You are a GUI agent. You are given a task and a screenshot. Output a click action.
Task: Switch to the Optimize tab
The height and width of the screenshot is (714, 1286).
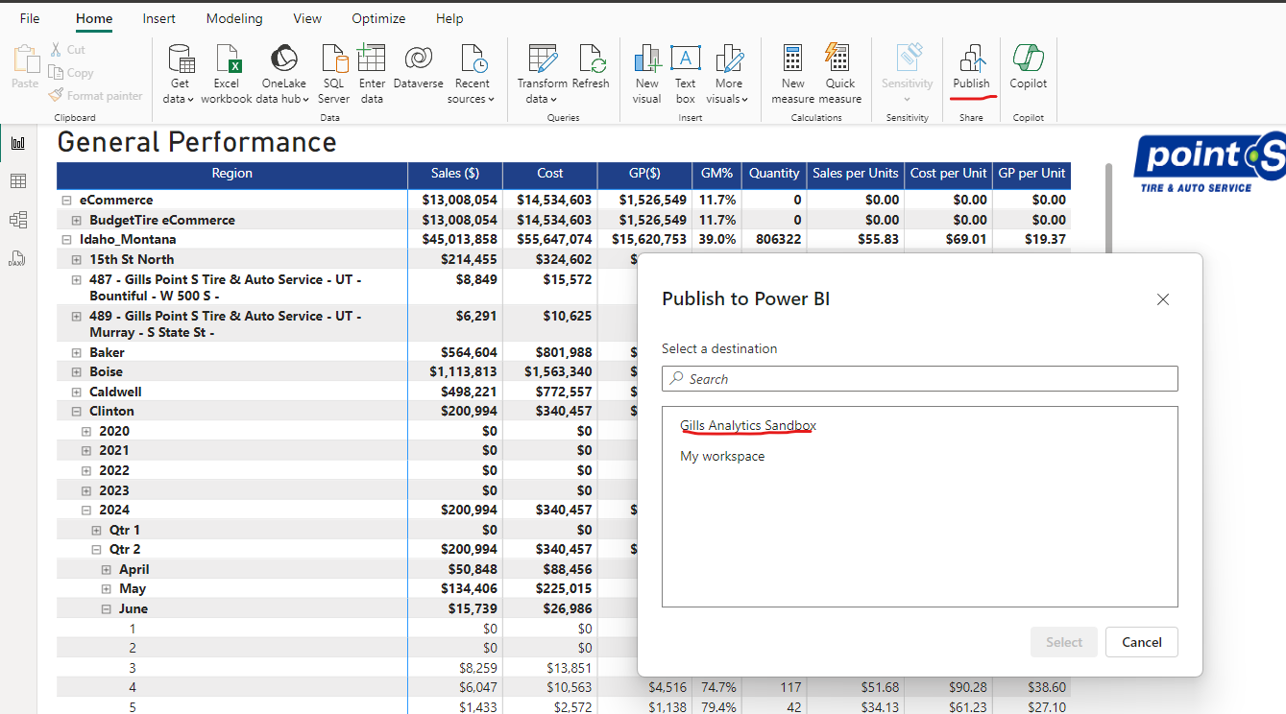tap(378, 18)
